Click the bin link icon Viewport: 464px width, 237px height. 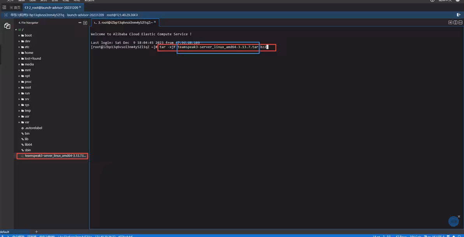[23, 134]
